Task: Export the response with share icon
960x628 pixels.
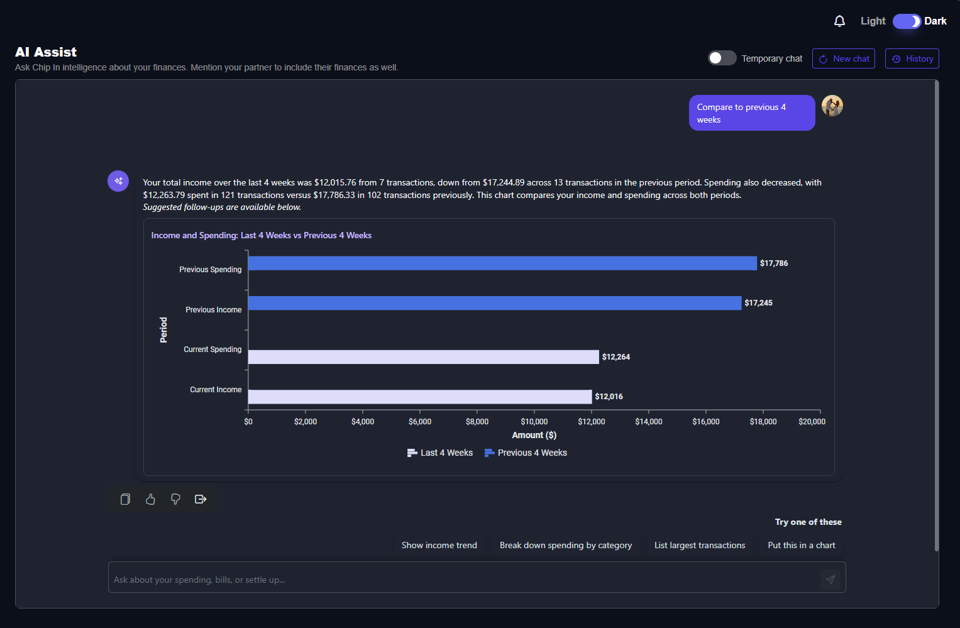Action: 201,499
